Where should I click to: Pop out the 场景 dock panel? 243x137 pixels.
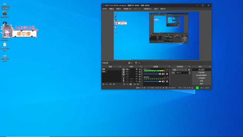pyautogui.click(x=120, y=67)
